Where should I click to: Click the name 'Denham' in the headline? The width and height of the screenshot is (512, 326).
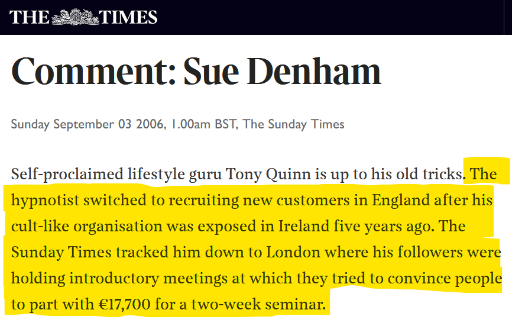pos(314,71)
